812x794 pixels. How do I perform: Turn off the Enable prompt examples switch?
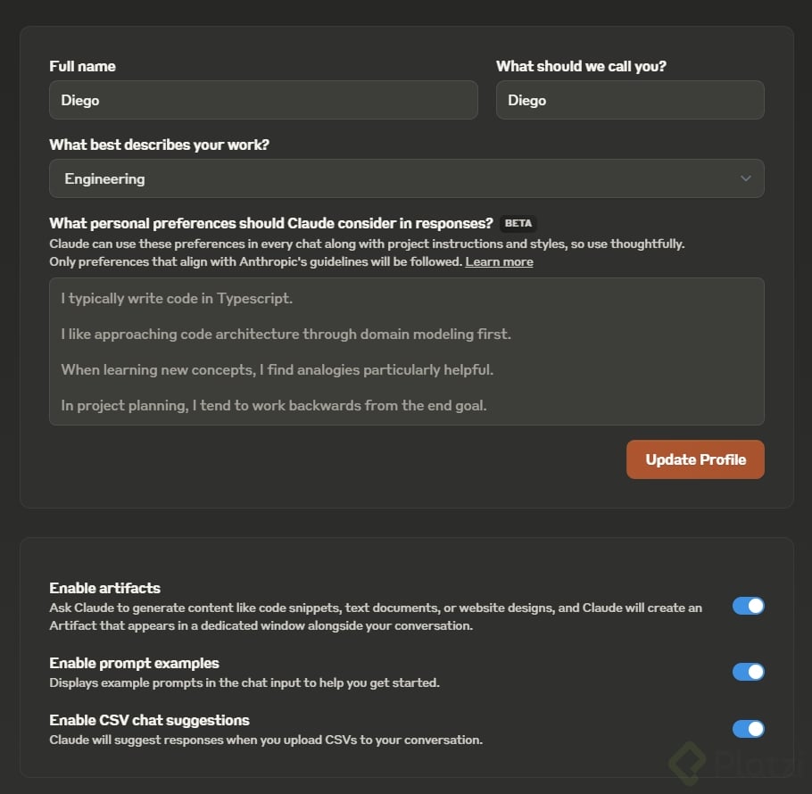[748, 672]
